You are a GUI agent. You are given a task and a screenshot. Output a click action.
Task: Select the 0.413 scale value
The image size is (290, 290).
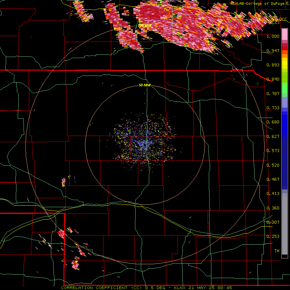tap(273, 194)
